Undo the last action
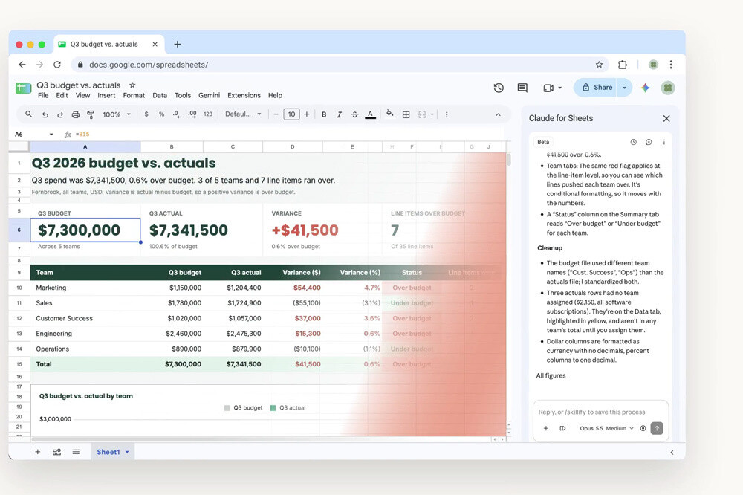 point(45,114)
